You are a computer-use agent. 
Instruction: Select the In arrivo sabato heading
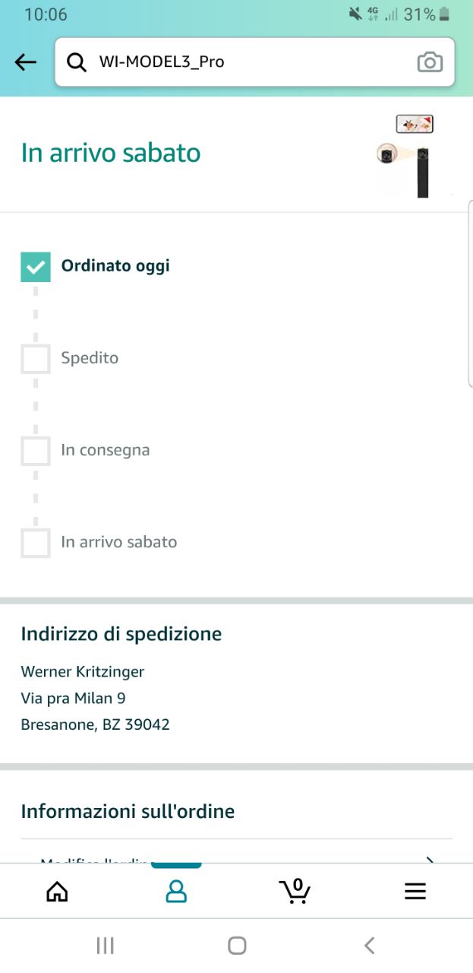(111, 153)
